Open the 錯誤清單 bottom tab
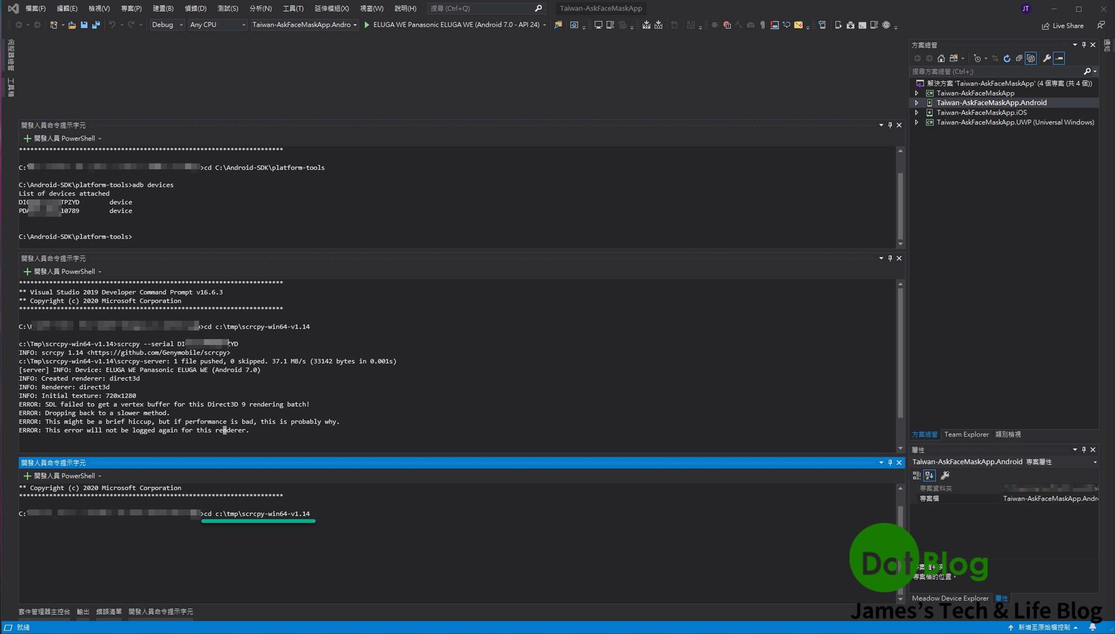Screen dimensions: 1115x634 (x=109, y=612)
